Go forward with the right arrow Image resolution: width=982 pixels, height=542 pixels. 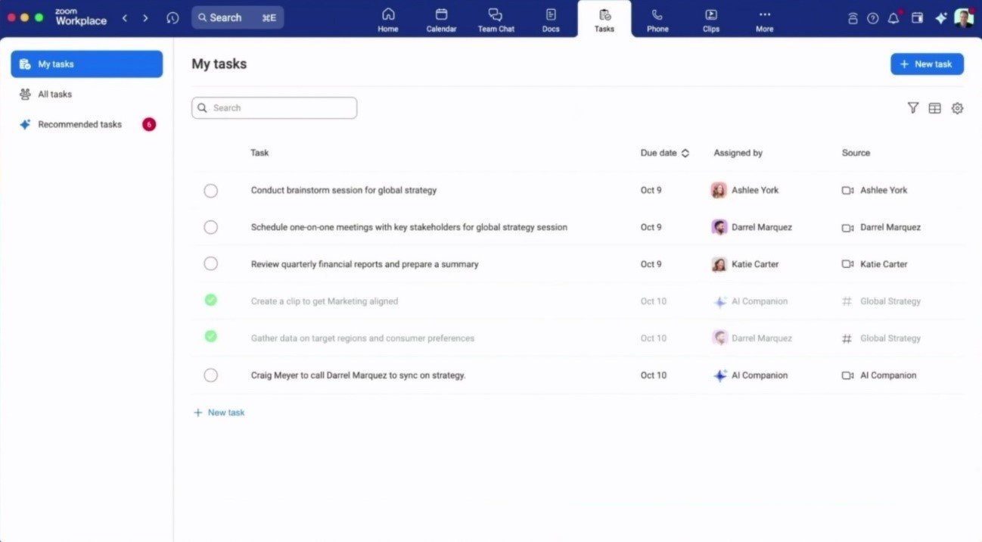(145, 17)
